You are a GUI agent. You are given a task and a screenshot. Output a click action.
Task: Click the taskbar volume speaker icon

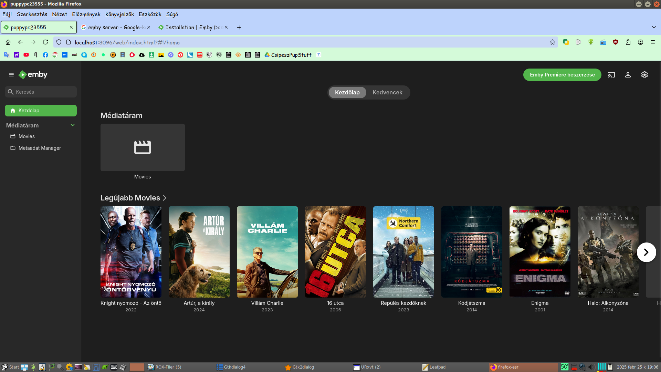(x=591, y=367)
